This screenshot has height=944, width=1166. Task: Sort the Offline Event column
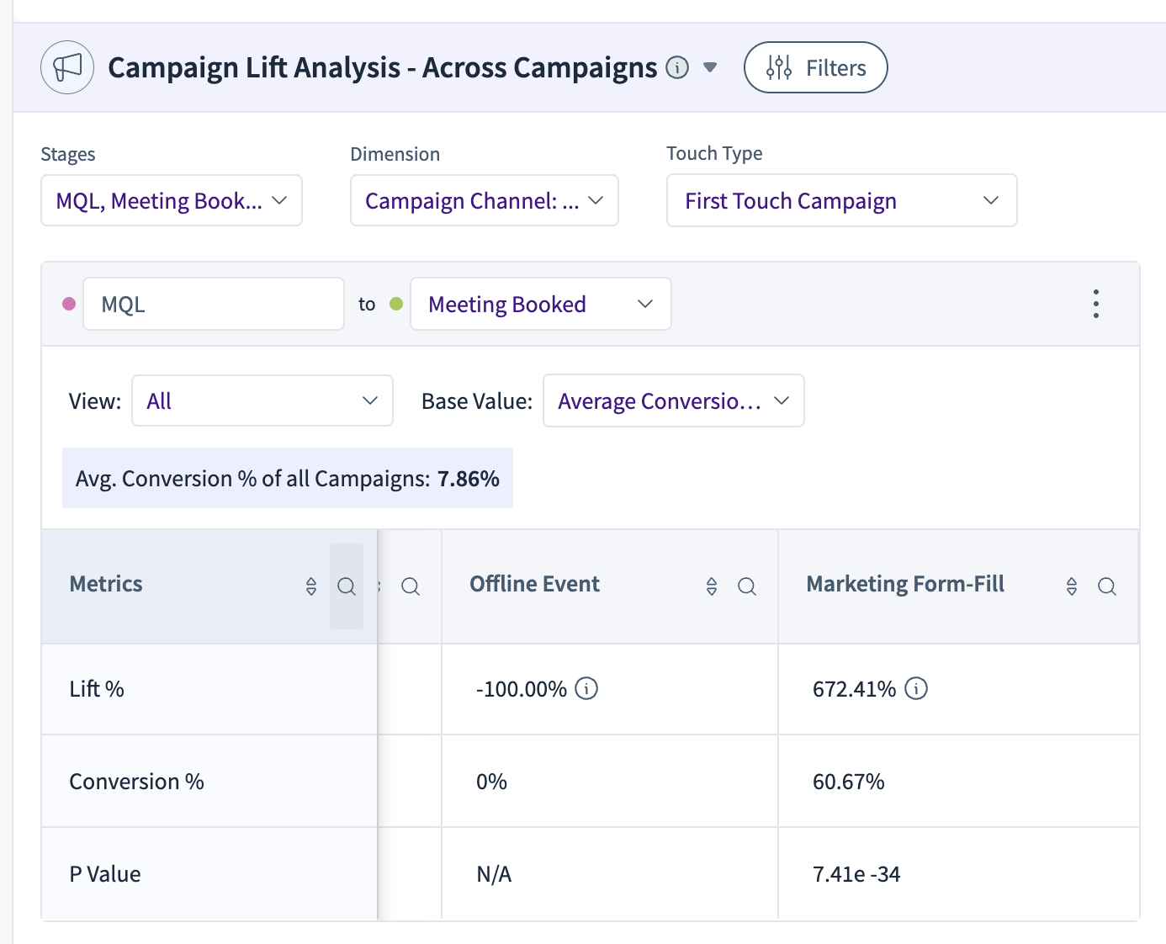[x=712, y=586]
